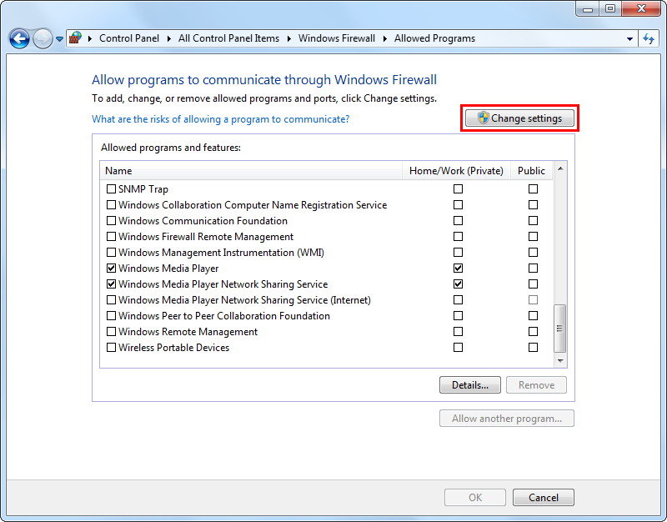The width and height of the screenshot is (667, 522).
Task: Open the address bar history dropdown
Action: tap(629, 38)
